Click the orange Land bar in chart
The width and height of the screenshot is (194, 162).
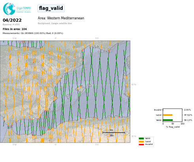168,115
